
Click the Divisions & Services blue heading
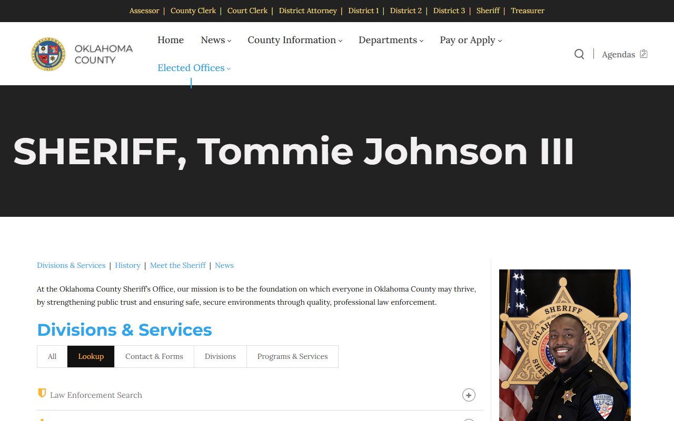click(x=124, y=330)
